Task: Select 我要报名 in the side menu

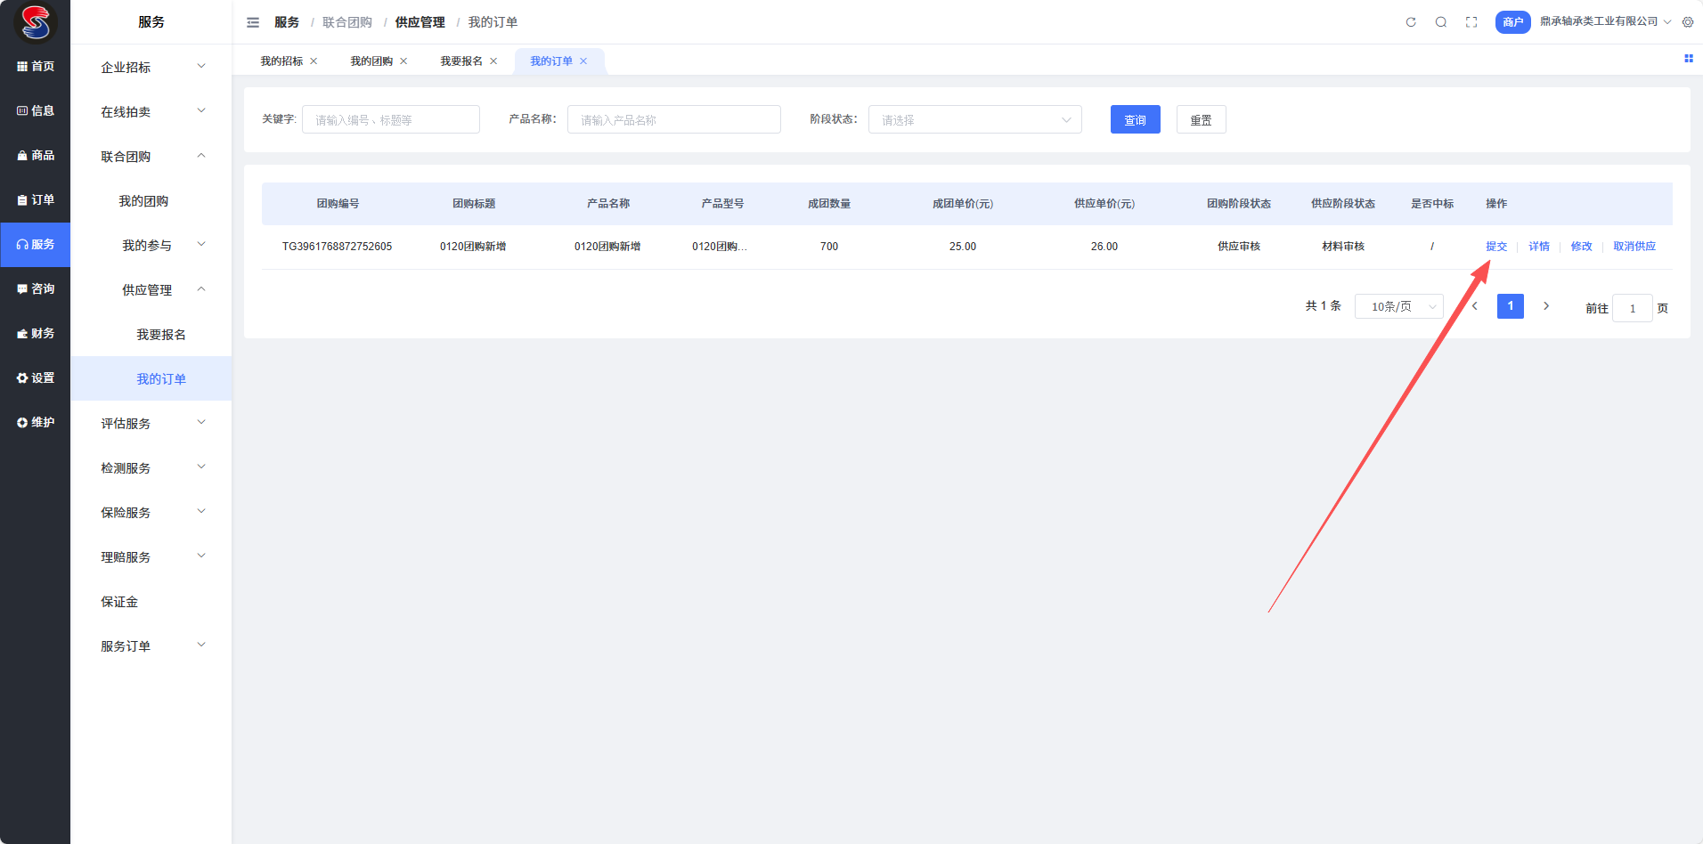Action: pyautogui.click(x=161, y=335)
